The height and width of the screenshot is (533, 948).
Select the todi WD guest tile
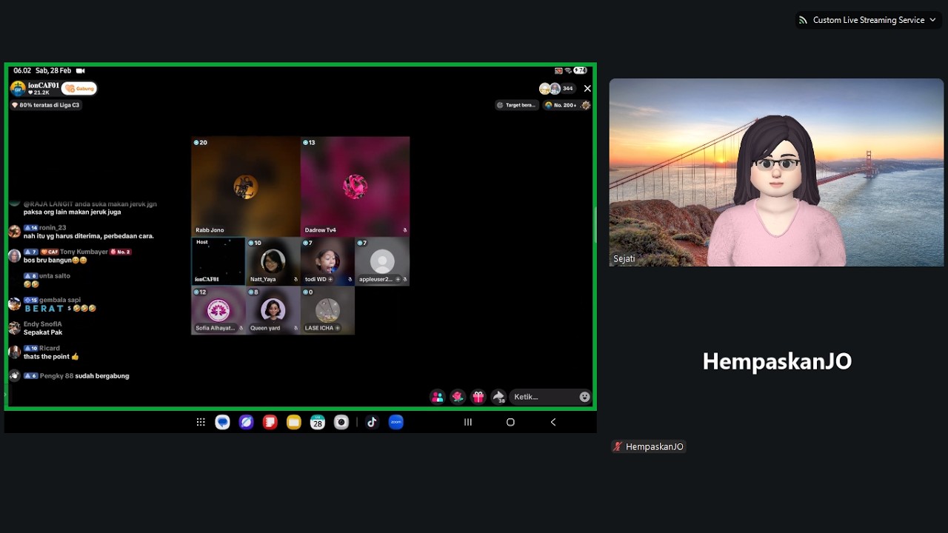(x=327, y=261)
